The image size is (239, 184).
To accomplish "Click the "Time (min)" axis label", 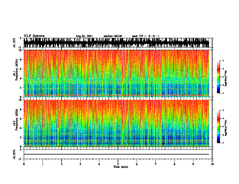I will 121,167.
